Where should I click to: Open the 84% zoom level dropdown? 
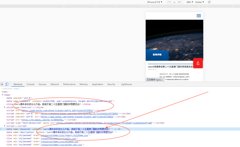[190, 2]
